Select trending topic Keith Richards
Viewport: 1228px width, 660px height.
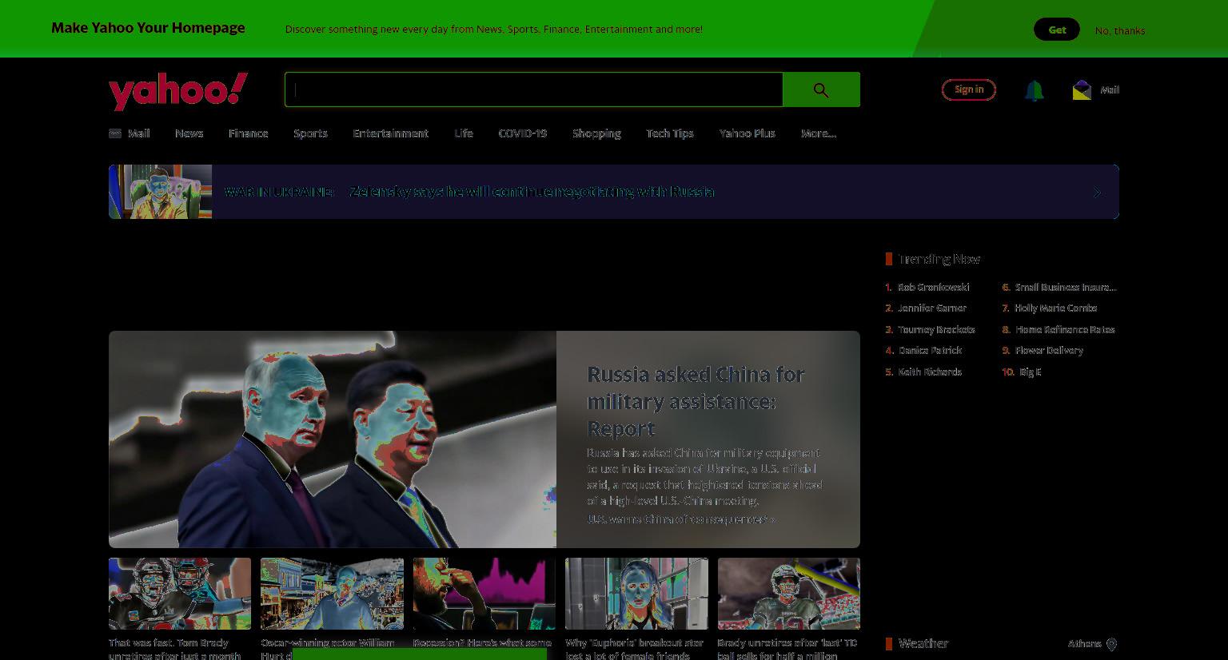(930, 372)
